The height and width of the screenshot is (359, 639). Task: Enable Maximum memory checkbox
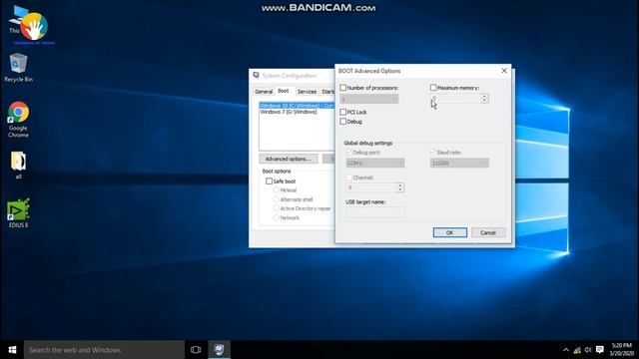tap(433, 88)
